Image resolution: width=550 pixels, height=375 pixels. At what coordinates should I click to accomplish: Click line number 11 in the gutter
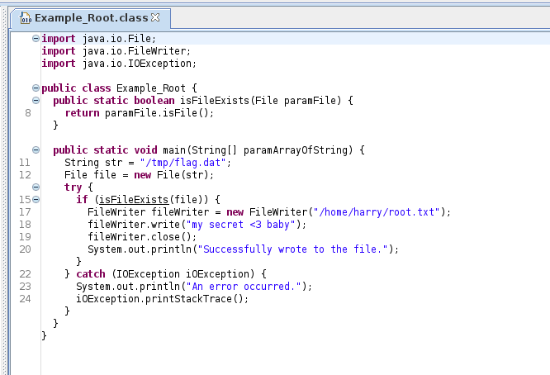pyautogui.click(x=25, y=163)
